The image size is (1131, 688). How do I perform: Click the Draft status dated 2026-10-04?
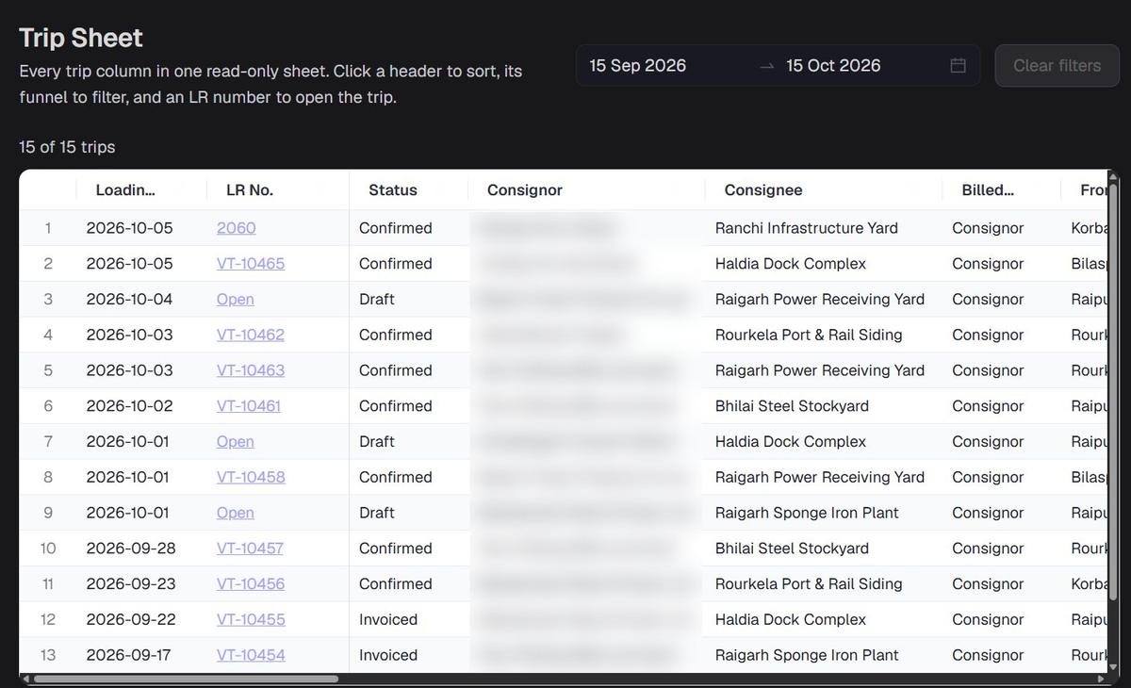(x=377, y=299)
